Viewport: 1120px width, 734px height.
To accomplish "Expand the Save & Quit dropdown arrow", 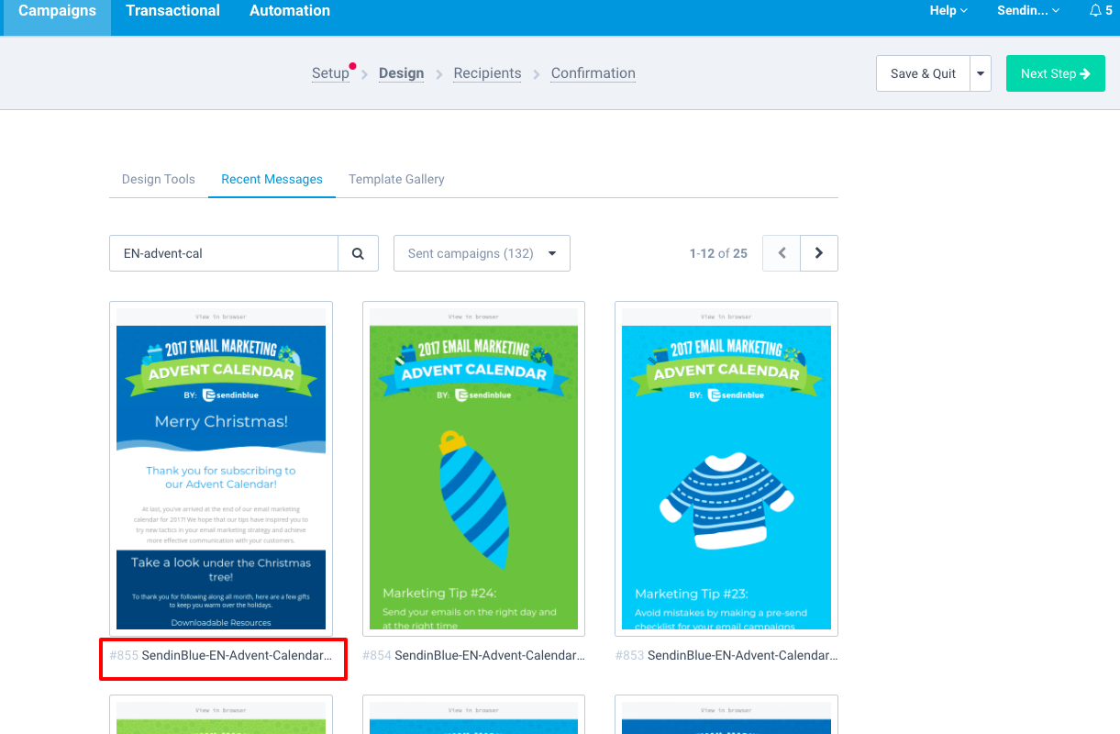I will point(981,73).
